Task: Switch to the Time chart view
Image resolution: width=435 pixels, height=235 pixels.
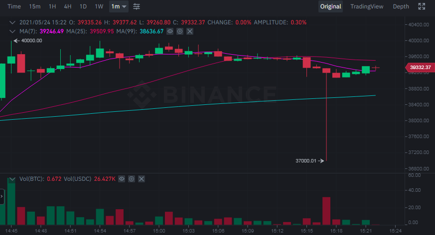Action: (x=14, y=6)
